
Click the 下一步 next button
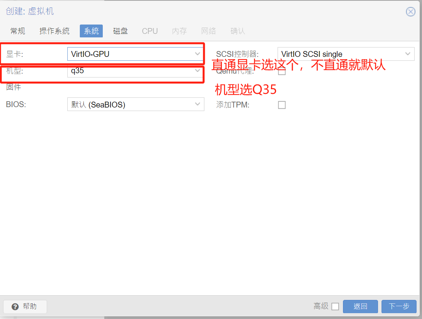point(399,307)
